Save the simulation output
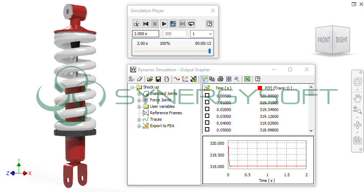 pyautogui.click(x=158, y=79)
